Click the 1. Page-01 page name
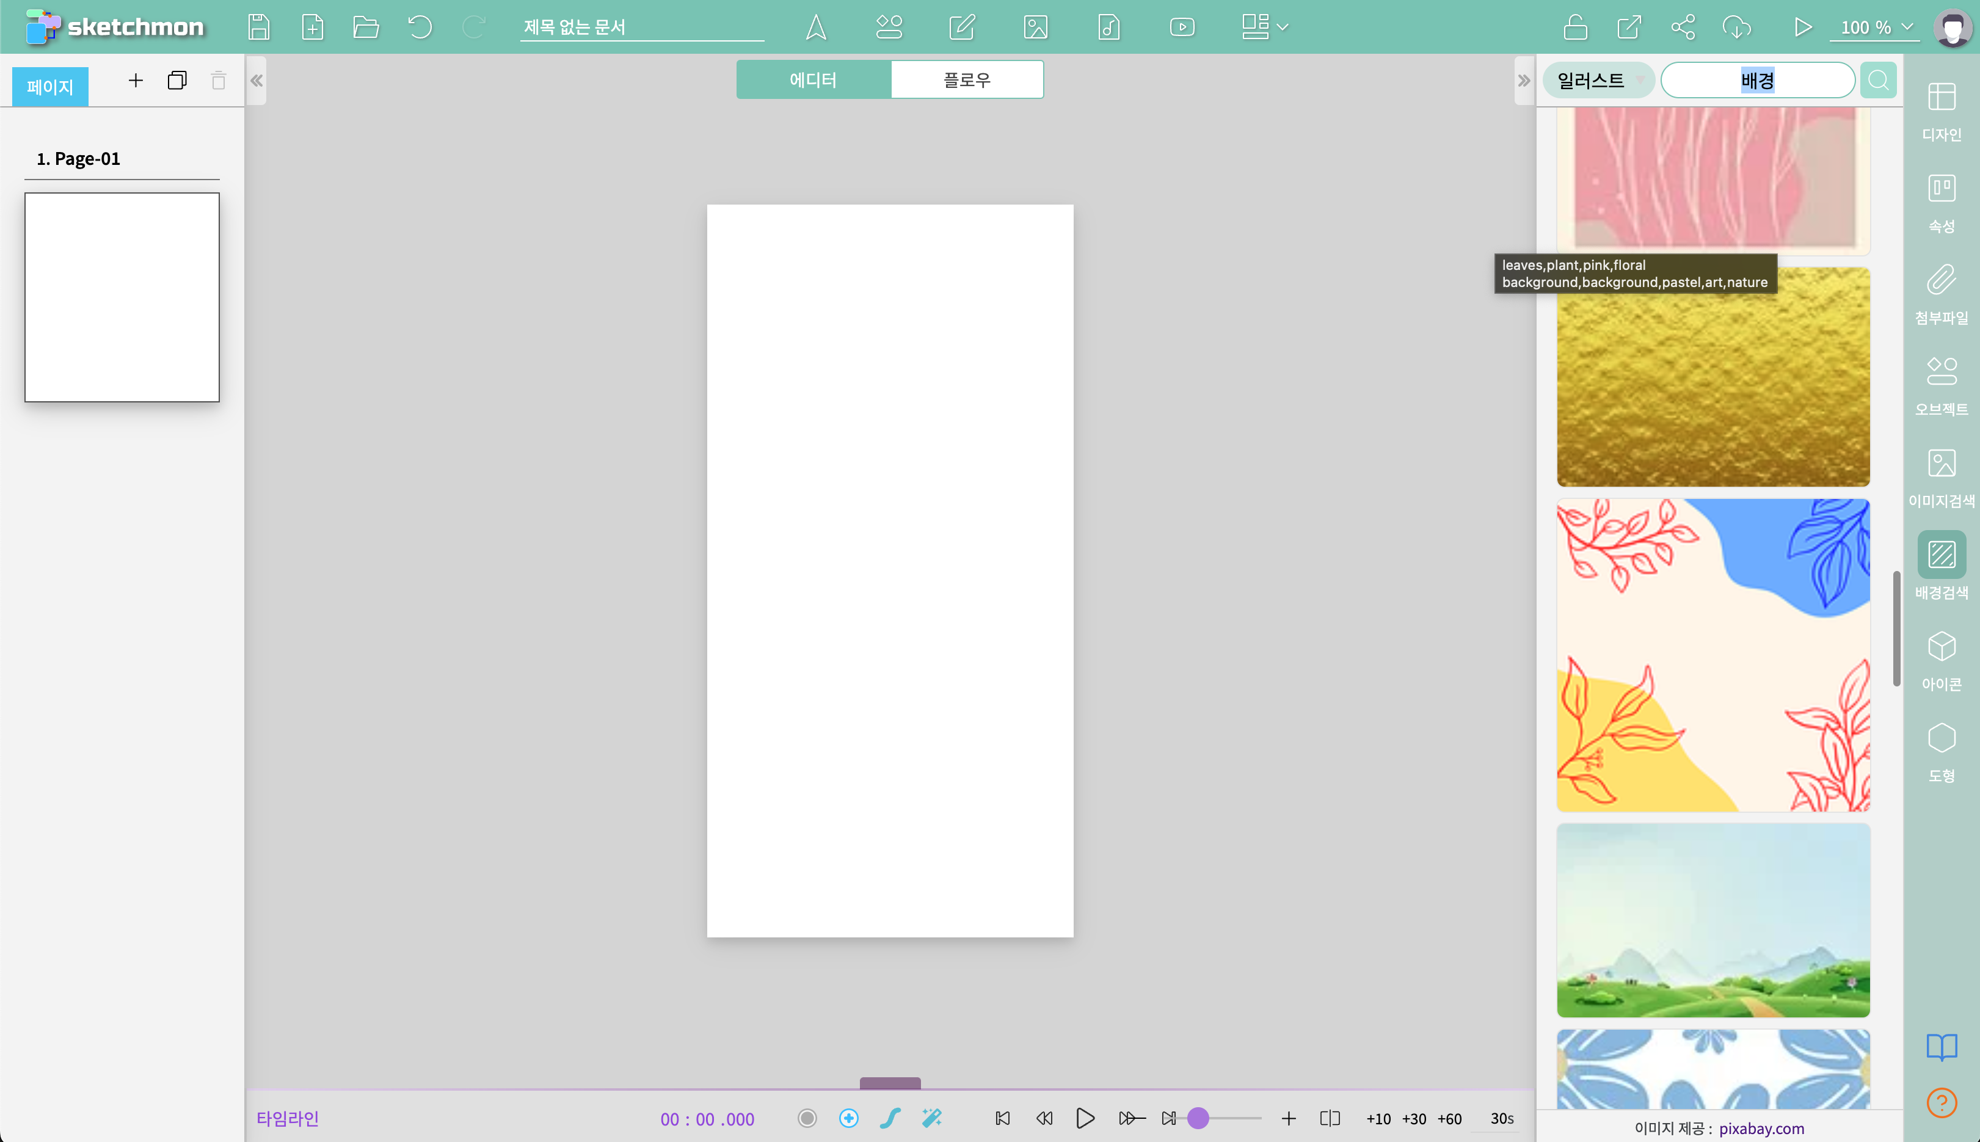 point(78,158)
